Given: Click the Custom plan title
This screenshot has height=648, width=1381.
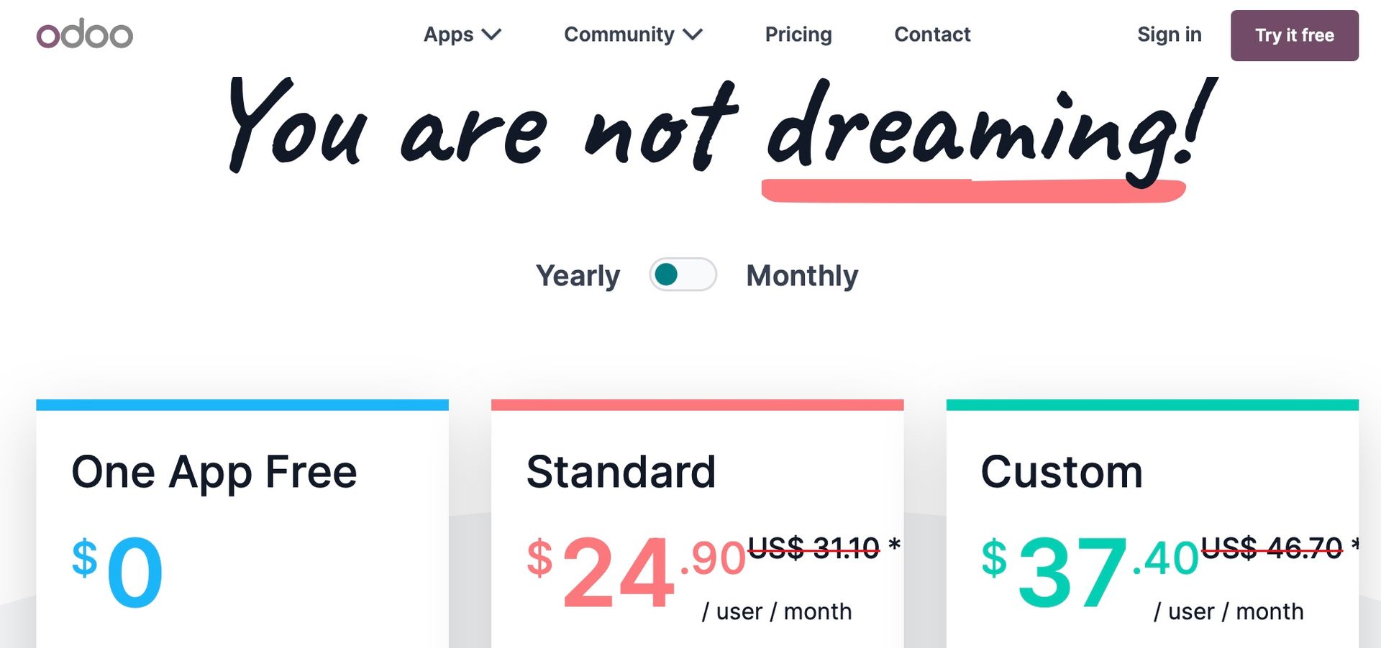Looking at the screenshot, I should pos(1062,471).
